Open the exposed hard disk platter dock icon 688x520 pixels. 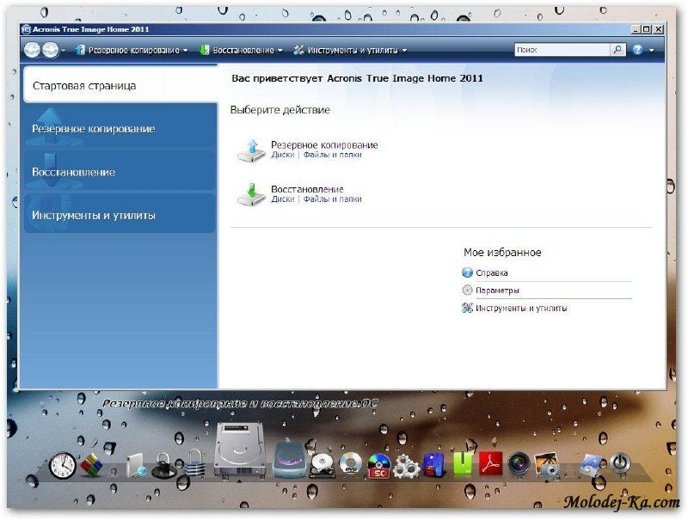coord(323,466)
